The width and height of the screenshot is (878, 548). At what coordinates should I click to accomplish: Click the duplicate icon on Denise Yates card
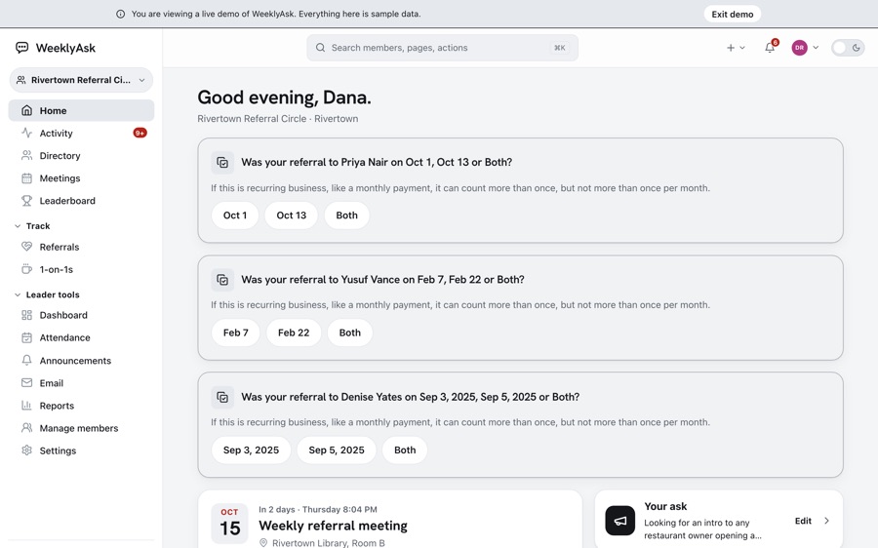(222, 397)
